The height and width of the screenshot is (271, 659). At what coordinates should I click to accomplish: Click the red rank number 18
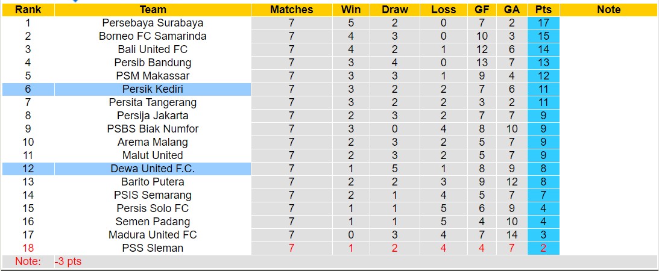pos(28,248)
